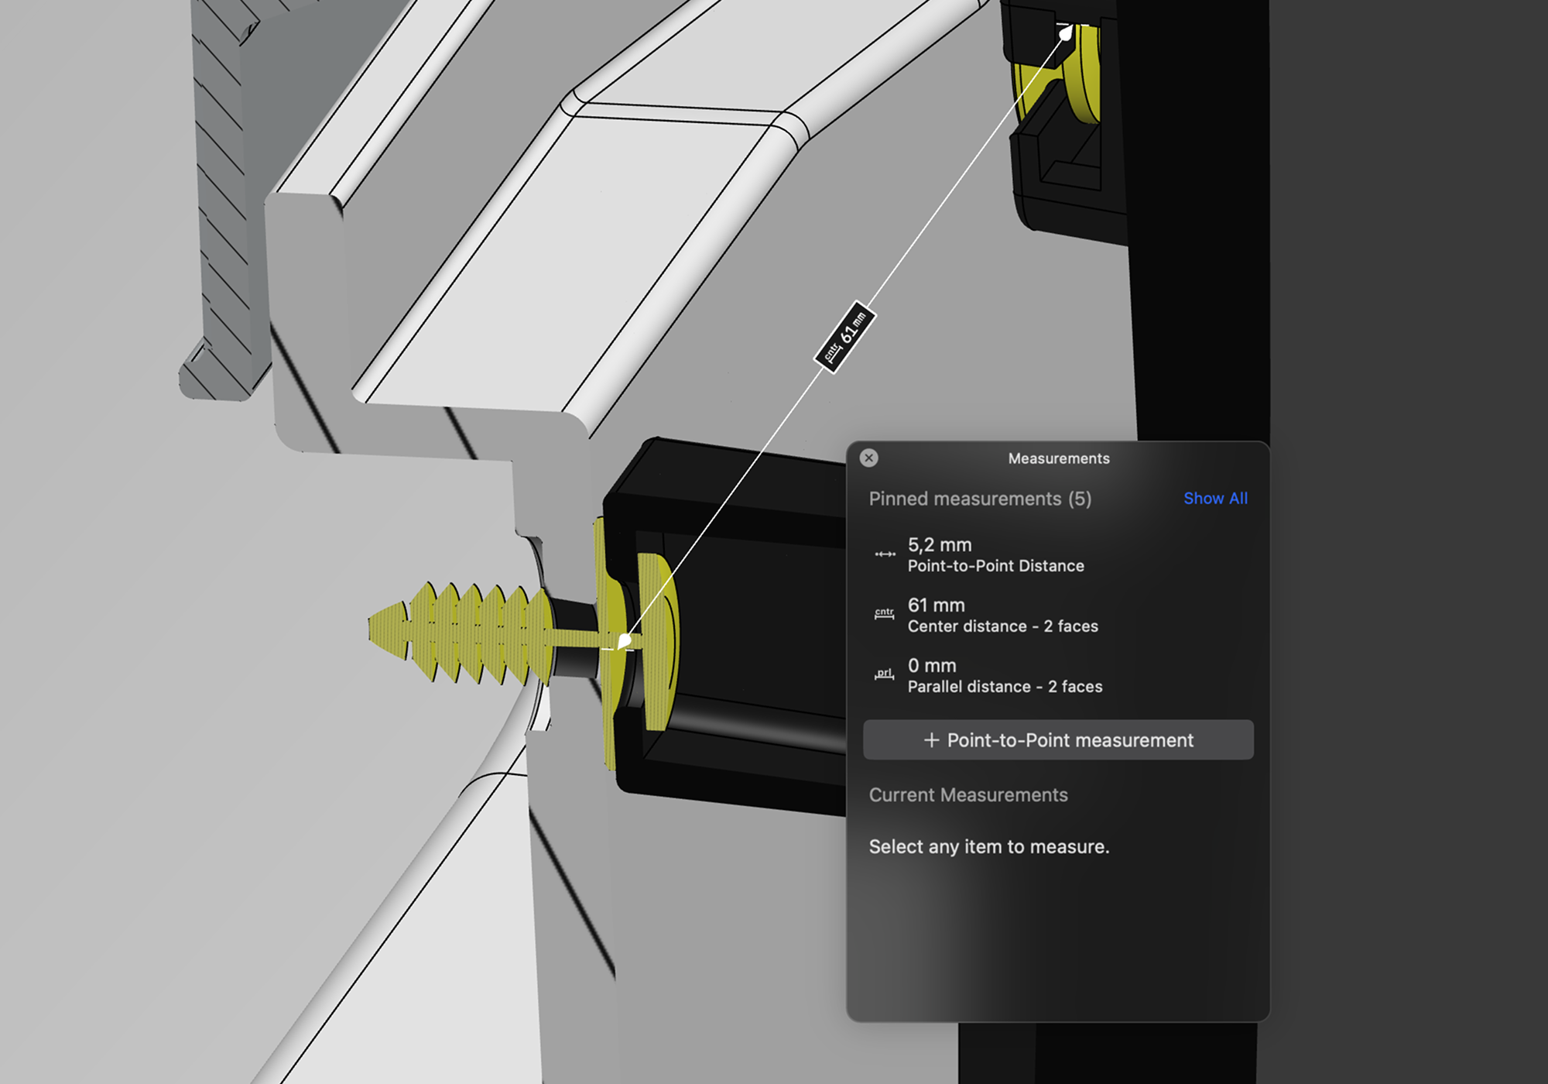Click the cntr center-distance icon in the list
The height and width of the screenshot is (1084, 1548).
pos(884,614)
